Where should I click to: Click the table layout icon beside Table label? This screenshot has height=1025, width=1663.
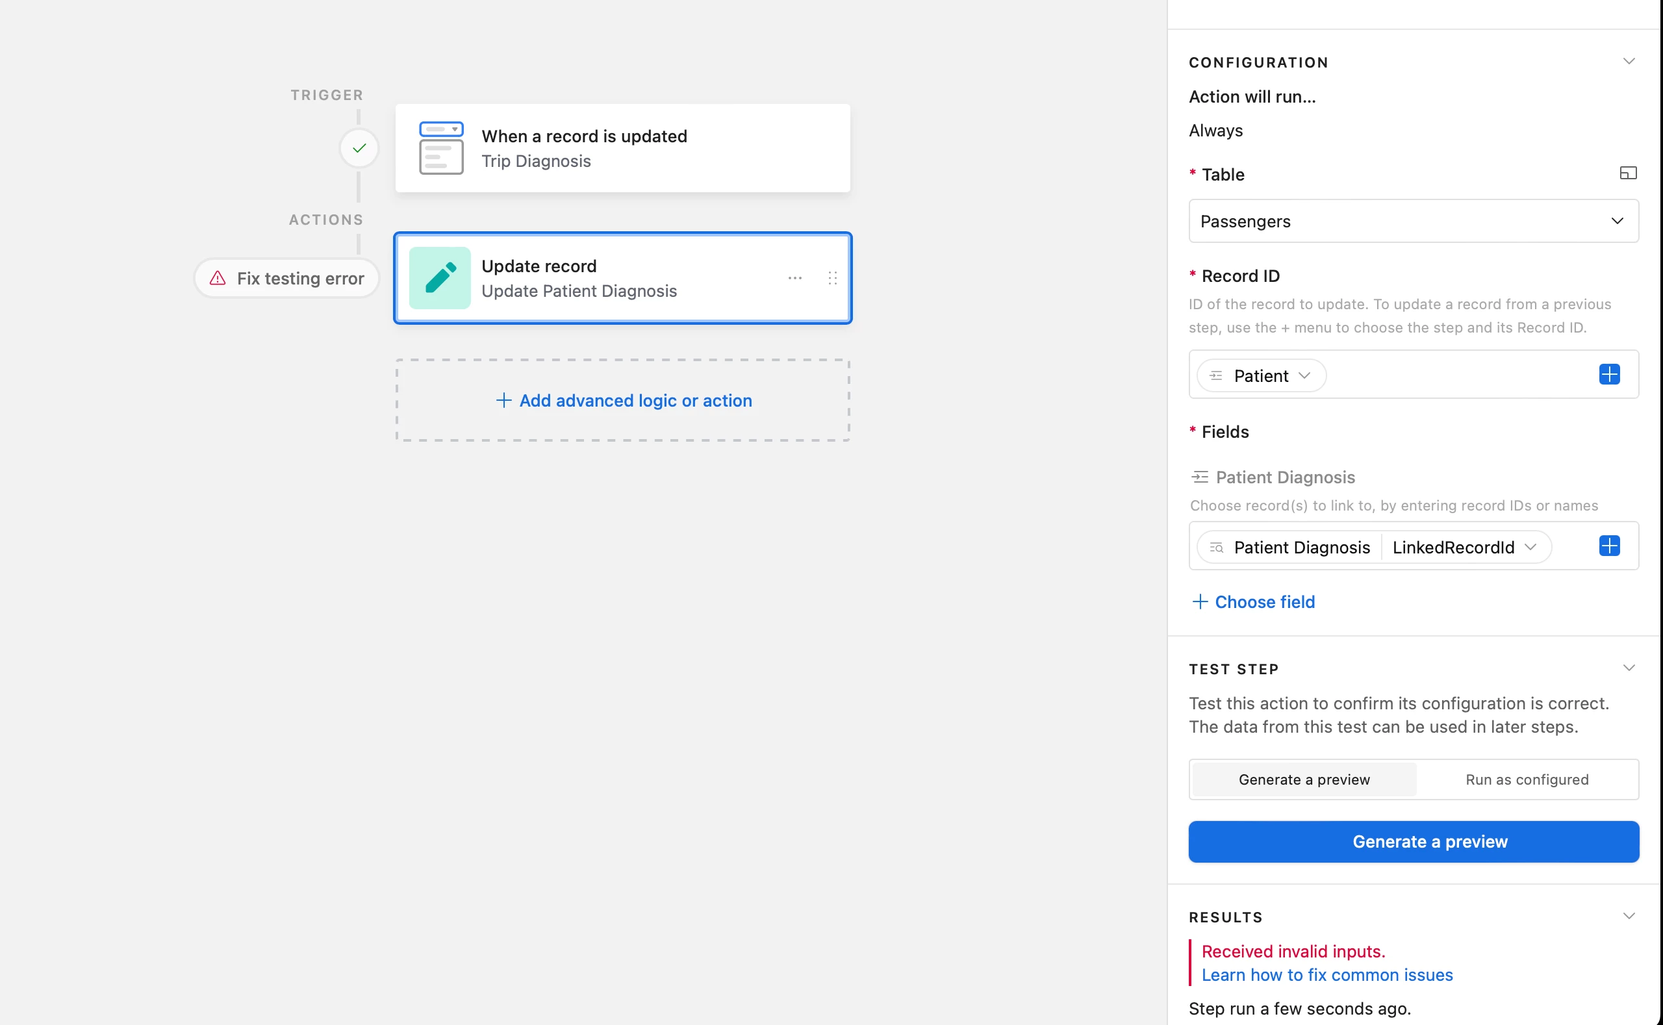click(x=1628, y=173)
